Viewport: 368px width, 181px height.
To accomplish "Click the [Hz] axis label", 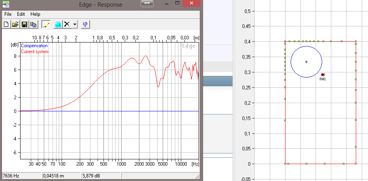I will coord(195,163).
